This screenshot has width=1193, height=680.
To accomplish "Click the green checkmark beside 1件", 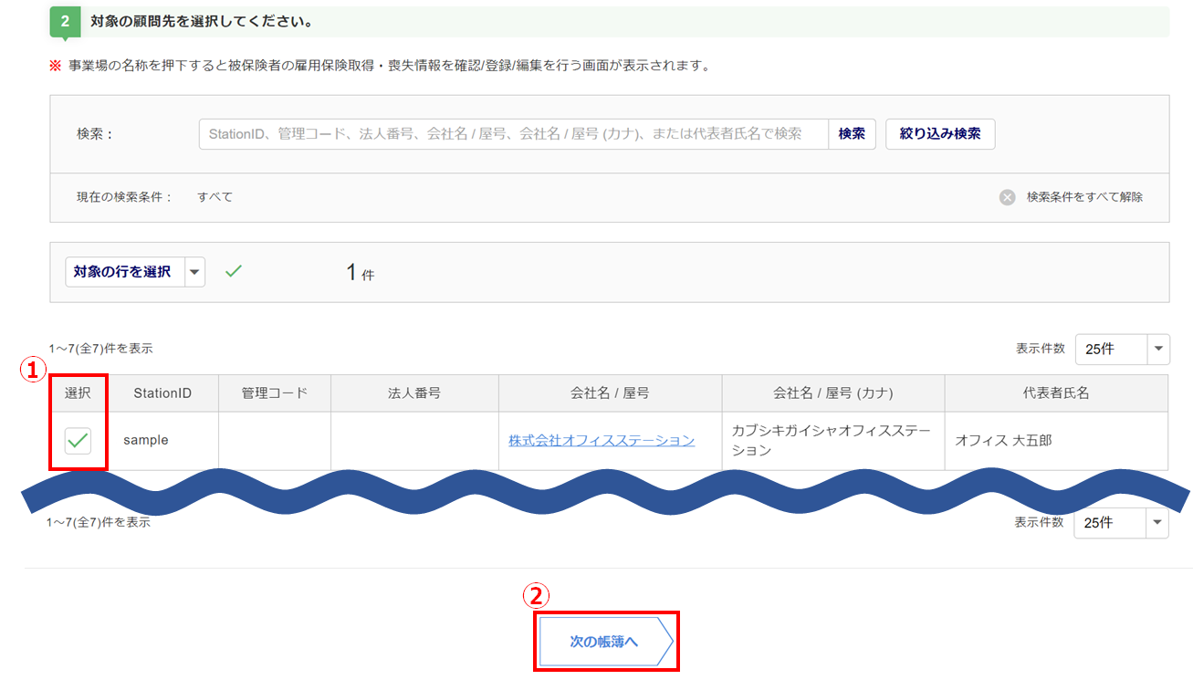I will tap(234, 271).
